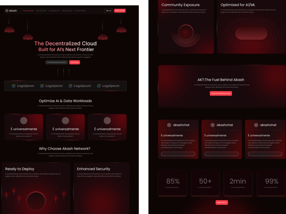Click the red Get Started button
The height and width of the screenshot is (214, 286).
(74, 62)
